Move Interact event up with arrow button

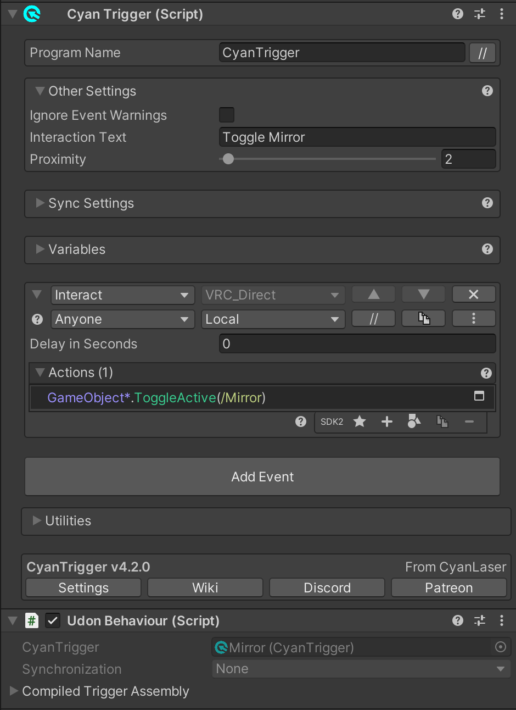coord(373,295)
